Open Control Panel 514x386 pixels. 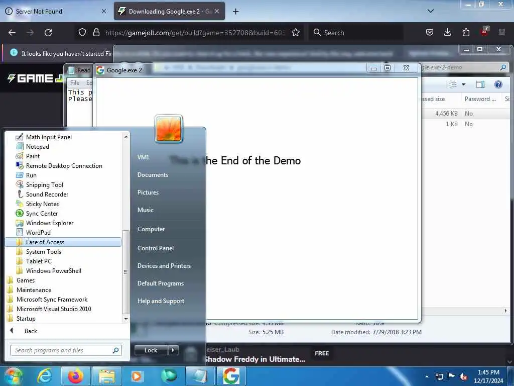point(156,248)
